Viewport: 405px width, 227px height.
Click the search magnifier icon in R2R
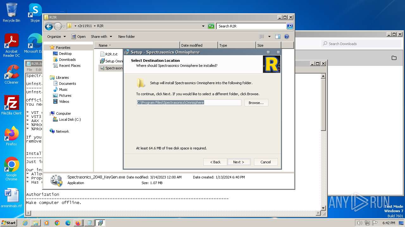(x=290, y=26)
